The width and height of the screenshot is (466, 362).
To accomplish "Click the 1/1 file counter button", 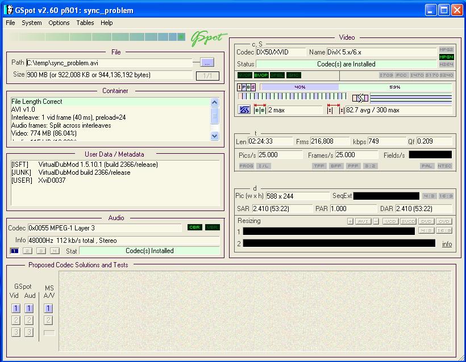I will [x=207, y=76].
